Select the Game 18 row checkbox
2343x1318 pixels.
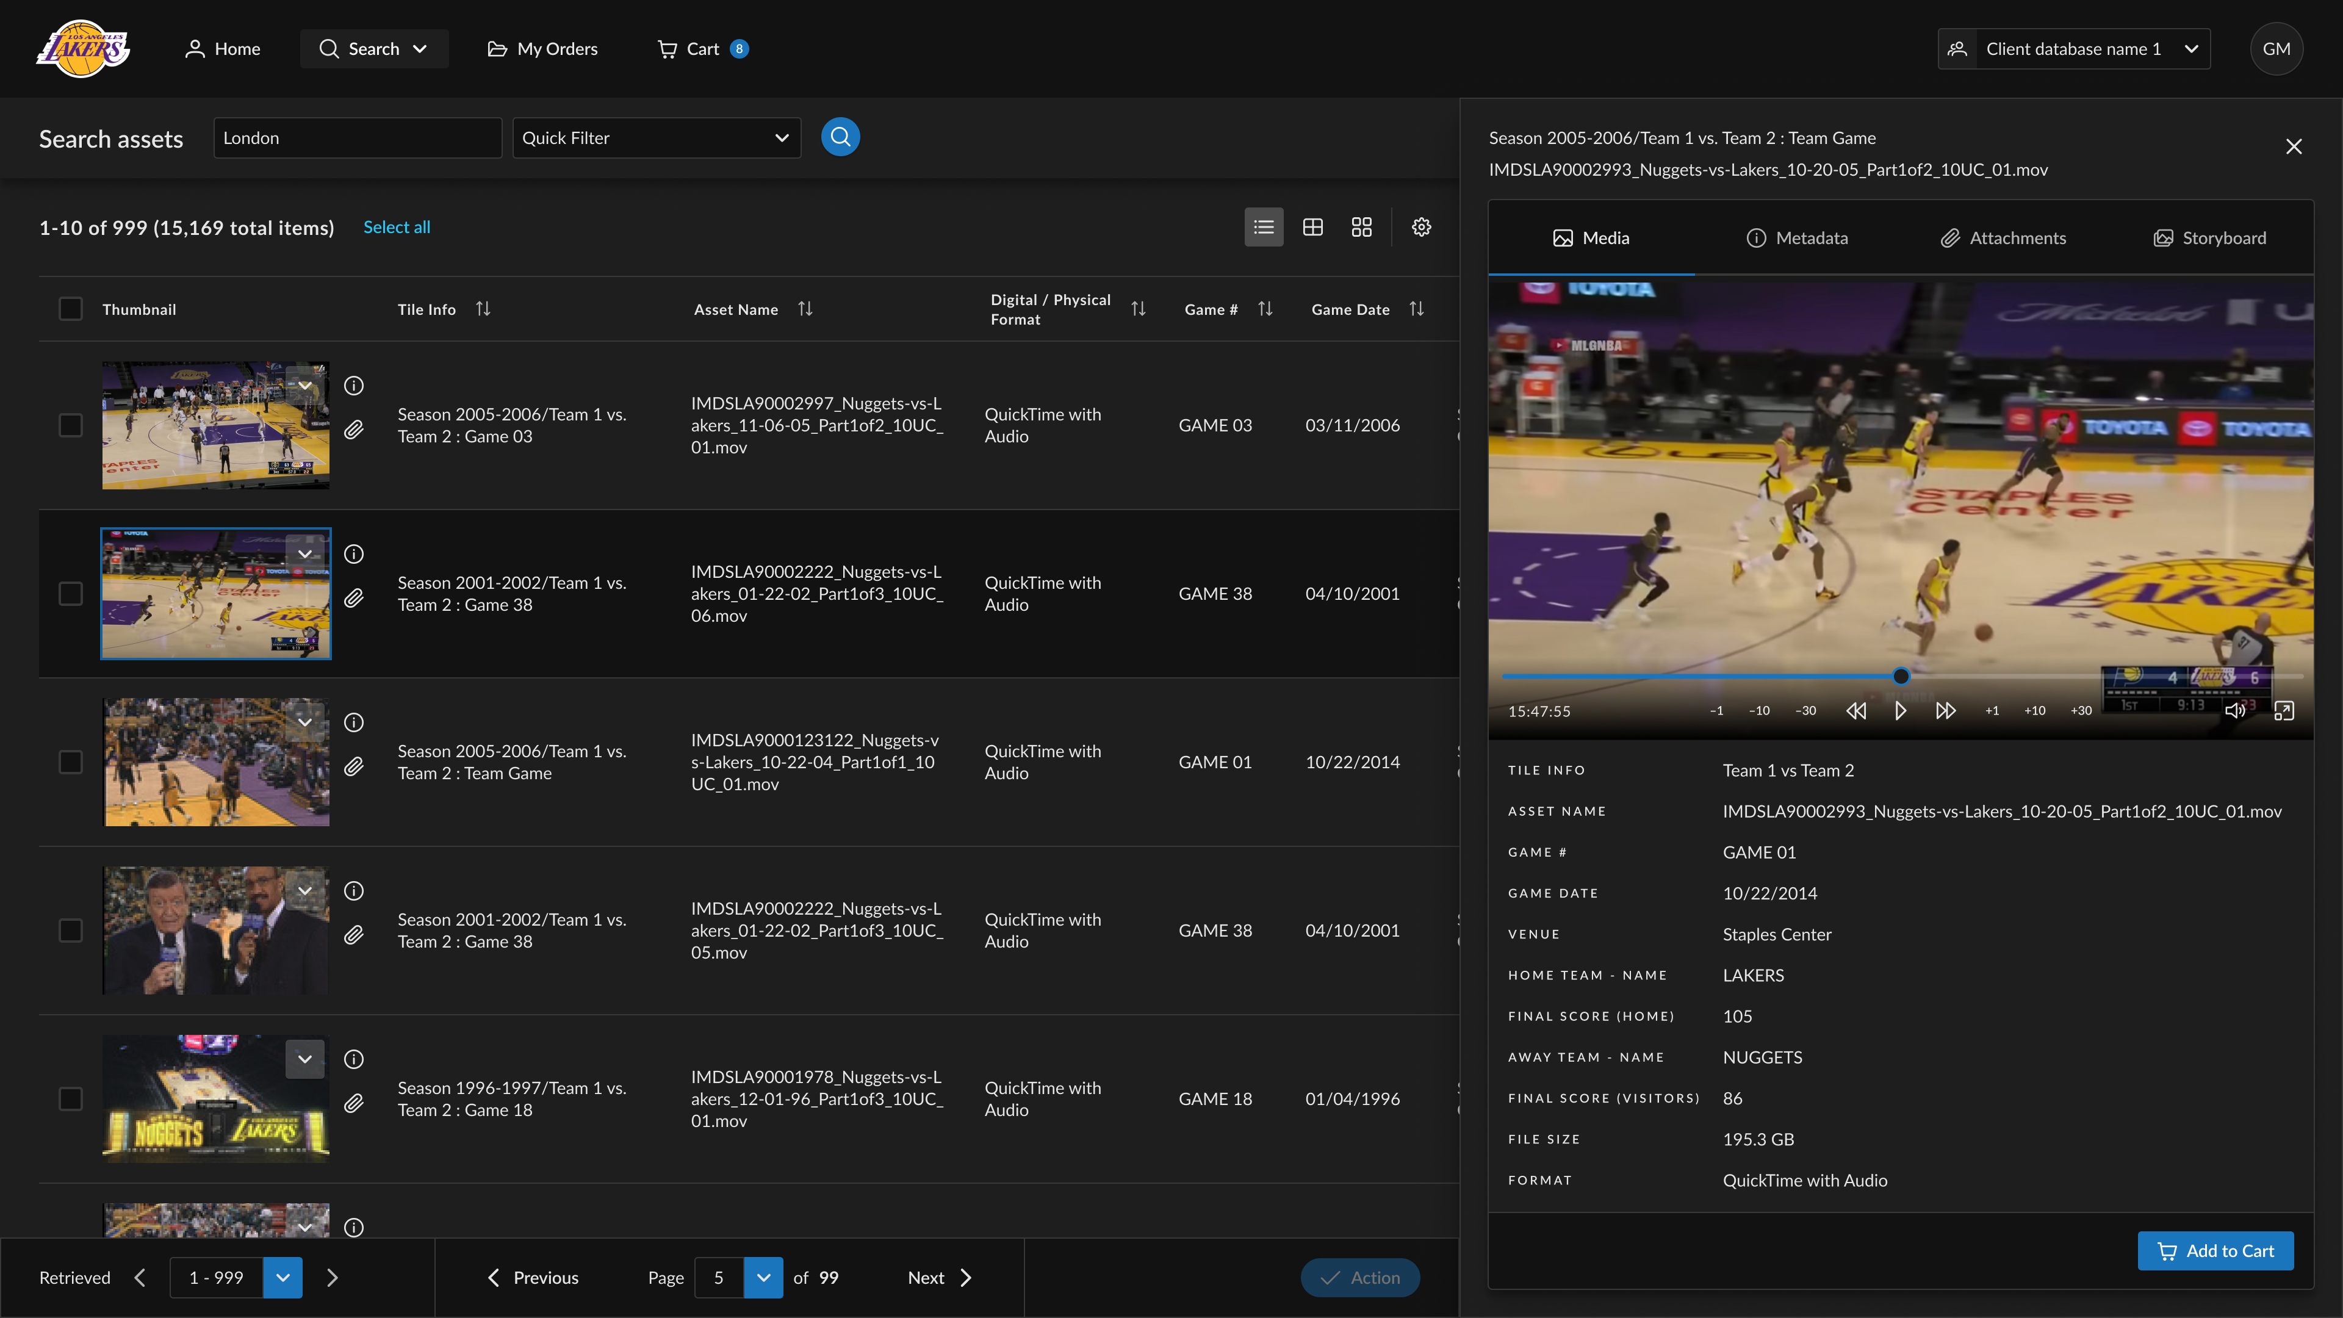point(70,1099)
